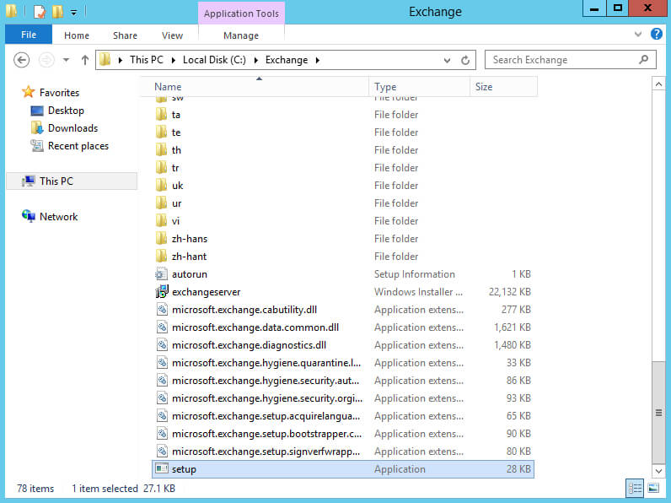
Task: Switch to the Share ribbon tab
Action: tap(125, 35)
